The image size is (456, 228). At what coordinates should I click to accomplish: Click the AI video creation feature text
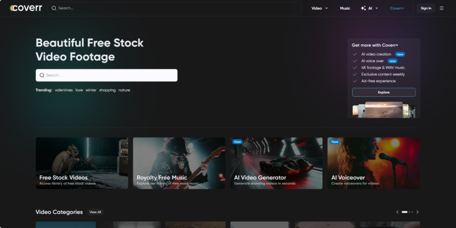point(376,54)
